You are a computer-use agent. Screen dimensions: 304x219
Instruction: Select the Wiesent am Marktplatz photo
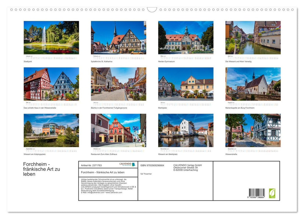pyautogui.click(x=186, y=130)
